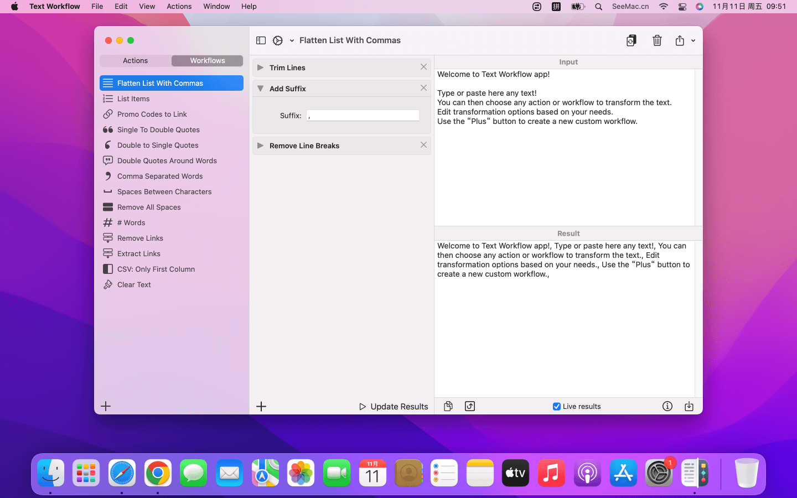Toggle the sidebar visibility icon
The width and height of the screenshot is (797, 498).
261,40
